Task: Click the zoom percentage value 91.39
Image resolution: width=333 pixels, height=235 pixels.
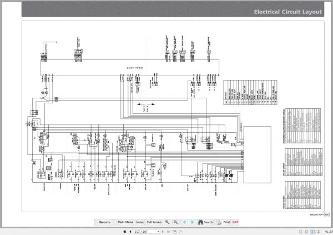Action: (x=329, y=232)
